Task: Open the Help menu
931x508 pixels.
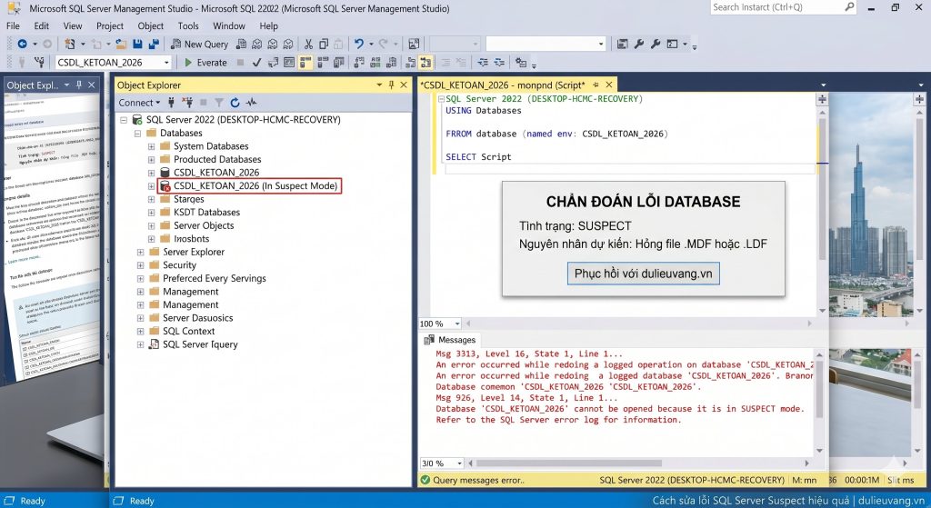Action: click(x=268, y=26)
